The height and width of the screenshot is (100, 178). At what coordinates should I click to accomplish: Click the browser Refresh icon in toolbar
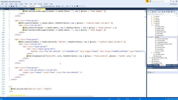pos(59,6)
